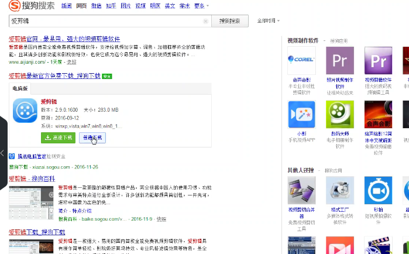Open the 爱剪辑 app icon in download card
Image resolution: width=409 pixels, height=254 pixels.
(x=25, y=110)
